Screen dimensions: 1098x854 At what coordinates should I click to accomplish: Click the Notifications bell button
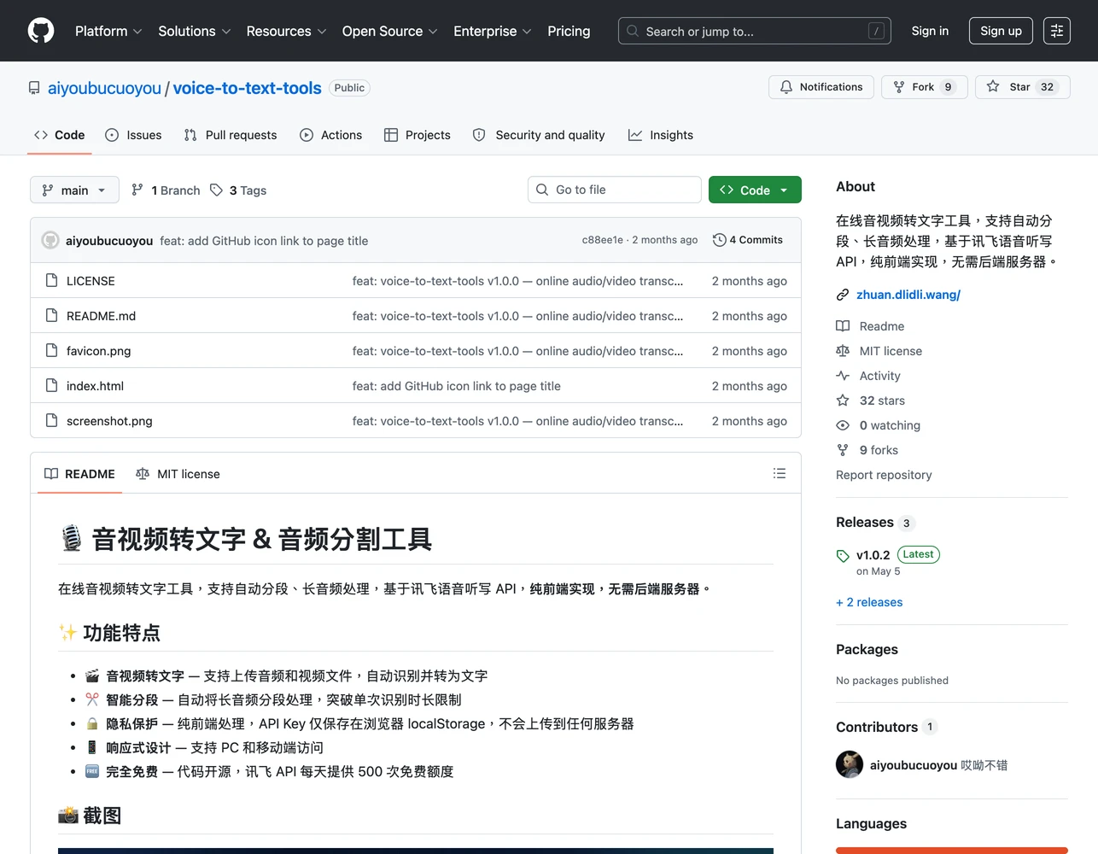coord(821,87)
